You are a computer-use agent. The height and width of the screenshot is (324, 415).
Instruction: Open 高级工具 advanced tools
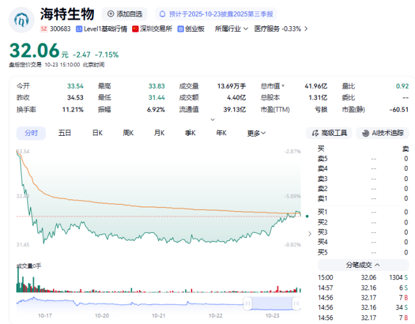(329, 133)
